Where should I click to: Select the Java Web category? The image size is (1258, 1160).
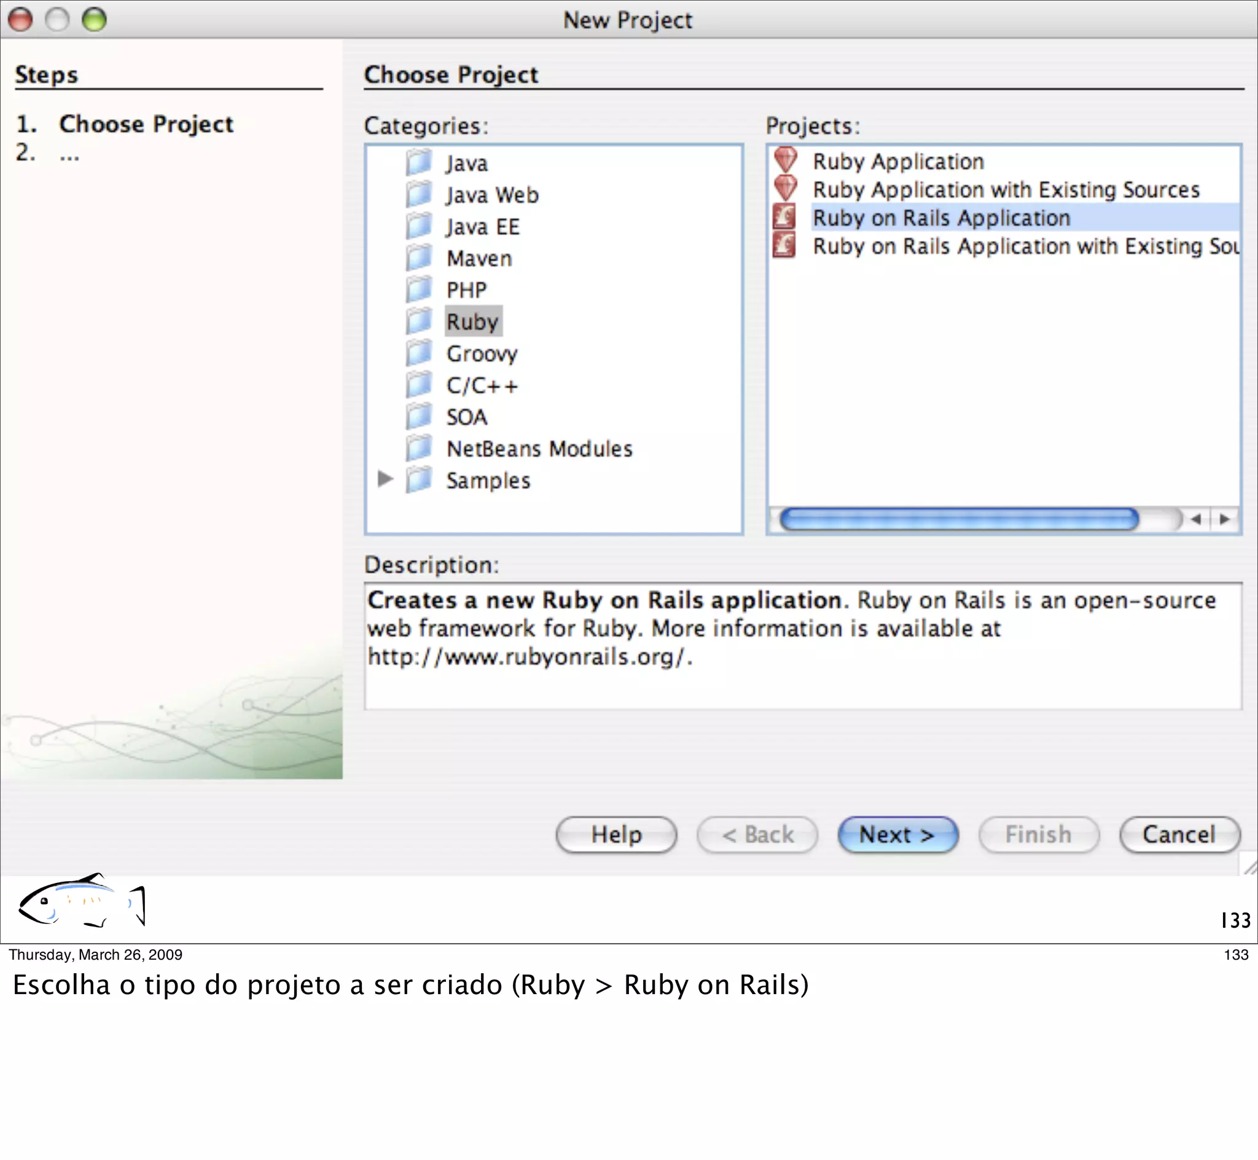click(x=492, y=195)
